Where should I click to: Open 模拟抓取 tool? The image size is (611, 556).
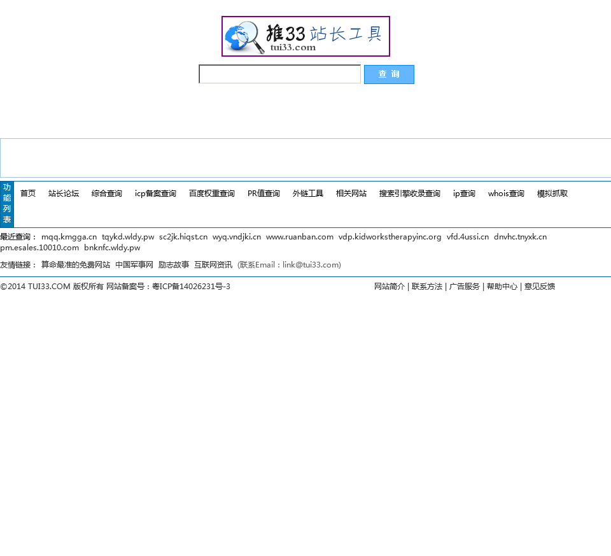point(552,194)
